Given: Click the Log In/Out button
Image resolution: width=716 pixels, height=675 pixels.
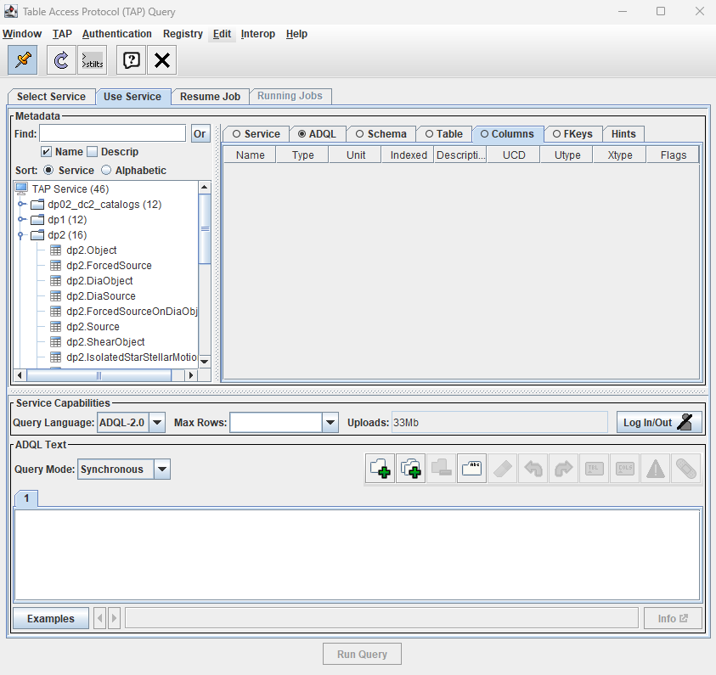Looking at the screenshot, I should point(659,423).
